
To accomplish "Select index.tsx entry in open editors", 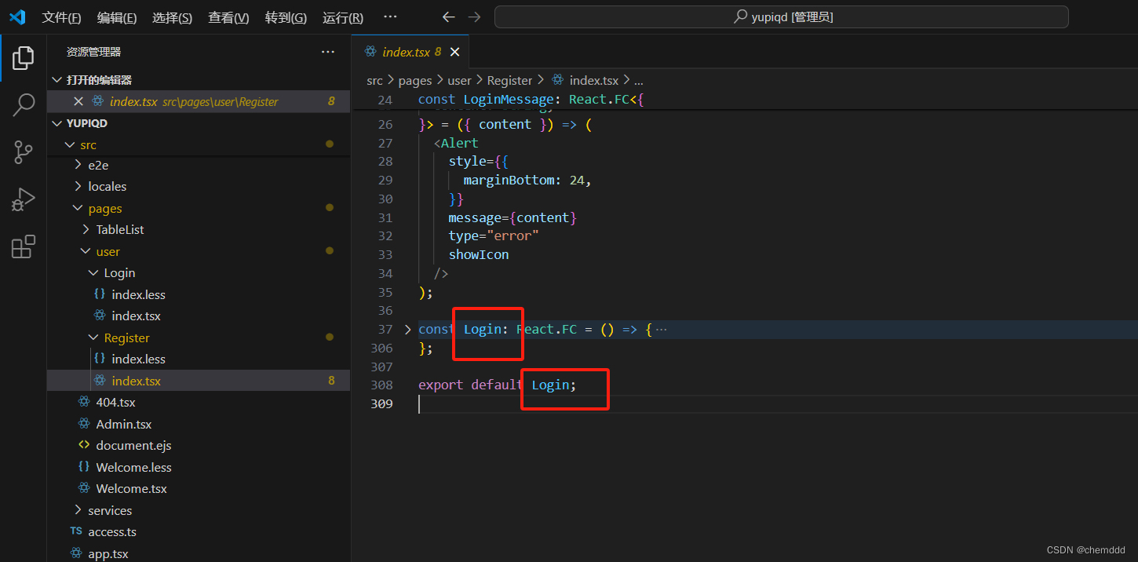I will tap(198, 101).
